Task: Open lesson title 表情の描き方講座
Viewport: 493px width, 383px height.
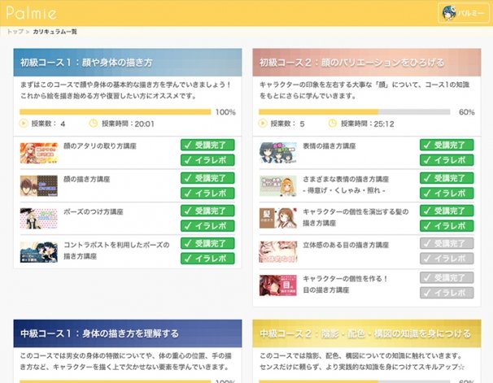Action: (329, 146)
